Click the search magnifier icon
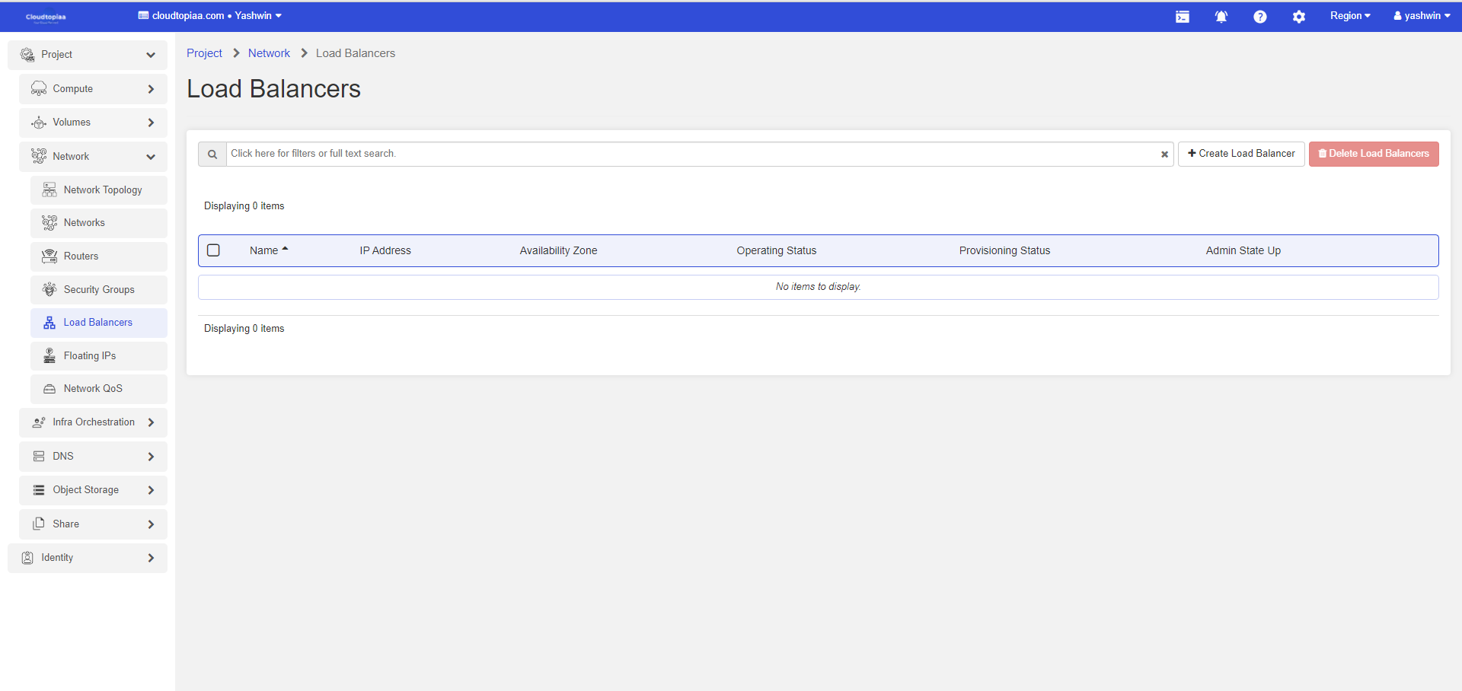This screenshot has width=1462, height=691. 212,154
